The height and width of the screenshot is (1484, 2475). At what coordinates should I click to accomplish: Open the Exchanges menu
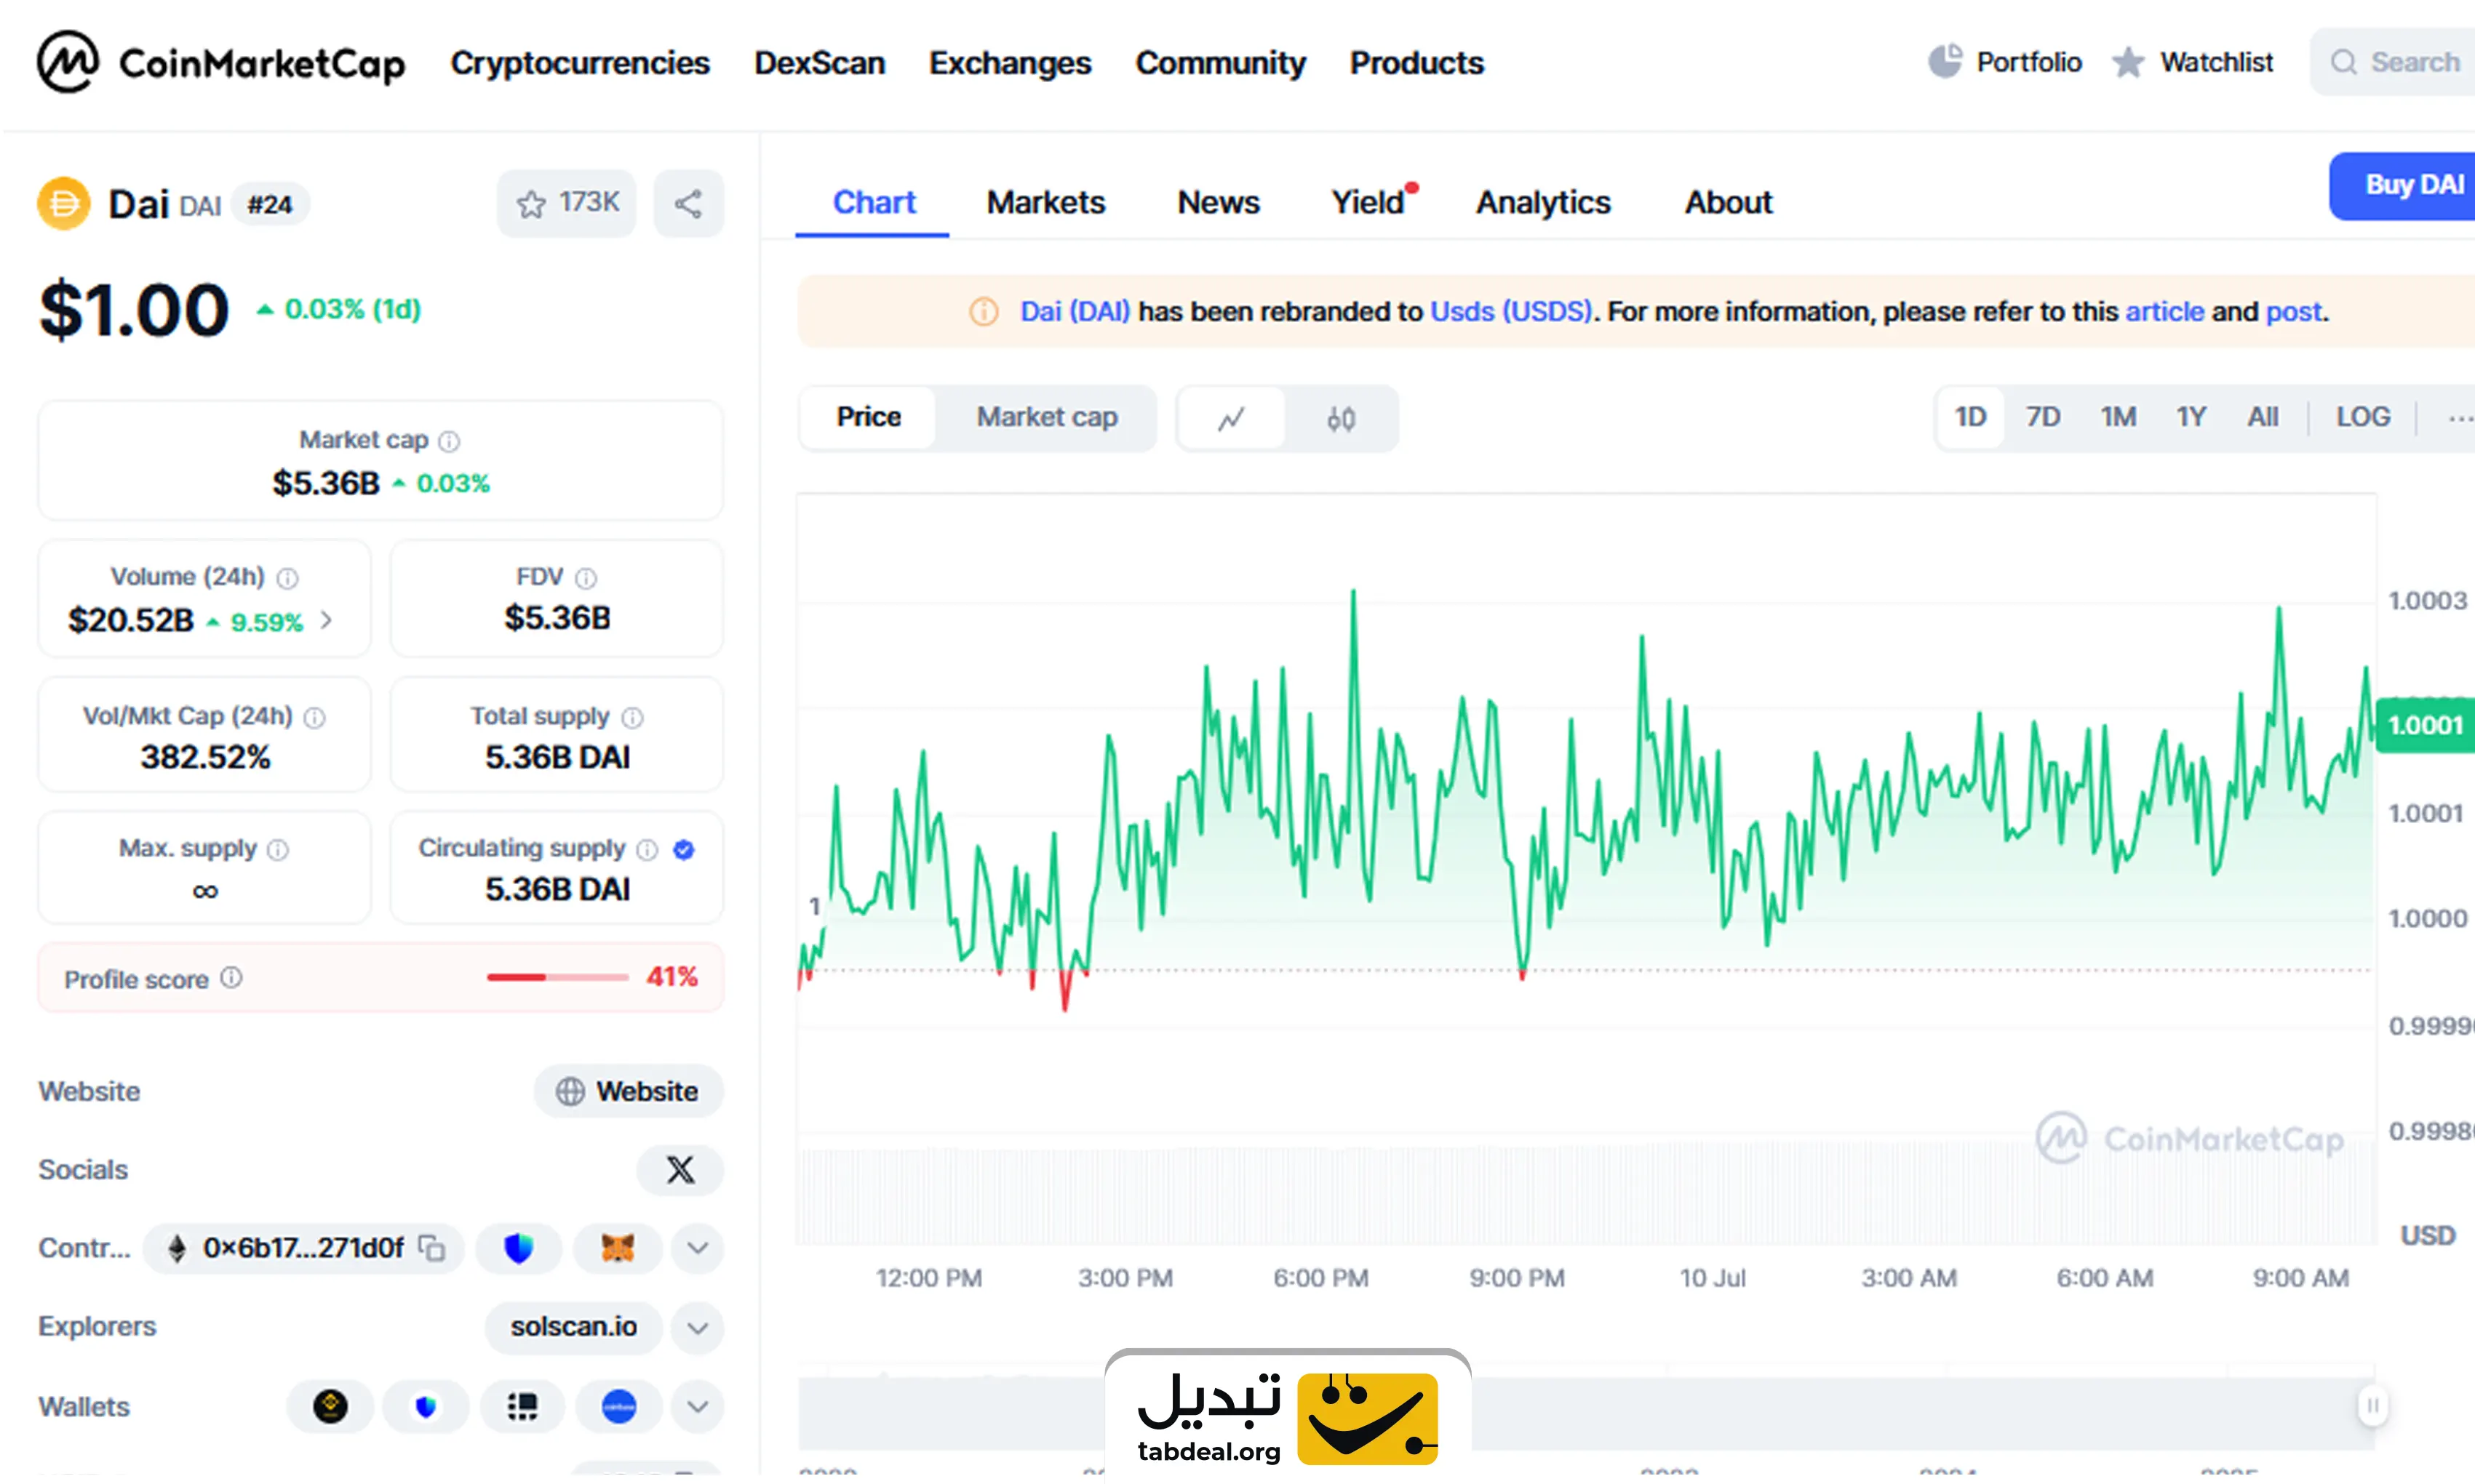pos(1009,63)
